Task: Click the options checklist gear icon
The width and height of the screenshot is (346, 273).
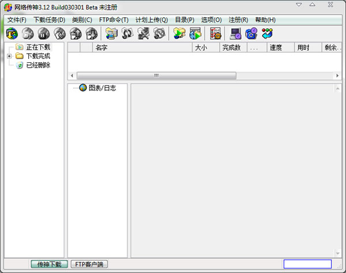Action: 216,34
